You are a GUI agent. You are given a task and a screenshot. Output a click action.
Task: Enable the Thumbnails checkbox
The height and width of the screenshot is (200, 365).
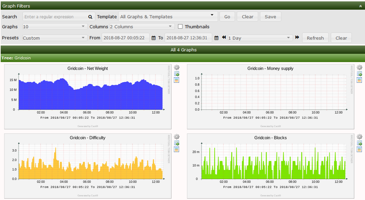pos(180,27)
